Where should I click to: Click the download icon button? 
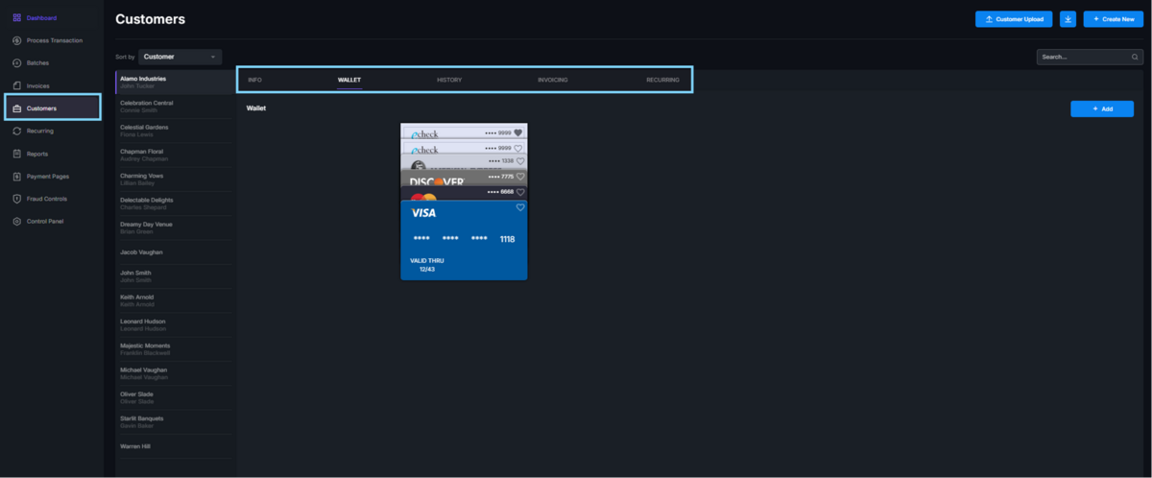[x=1068, y=19]
